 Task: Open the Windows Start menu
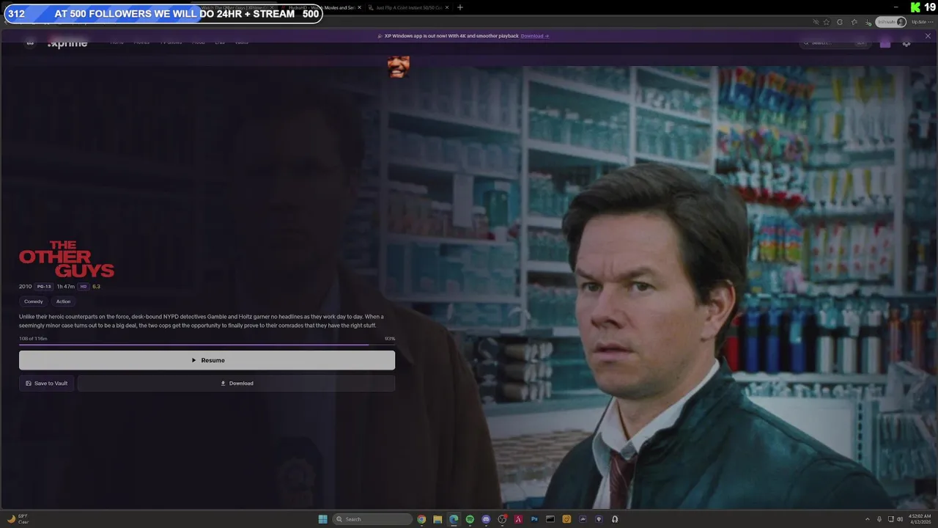(x=323, y=519)
